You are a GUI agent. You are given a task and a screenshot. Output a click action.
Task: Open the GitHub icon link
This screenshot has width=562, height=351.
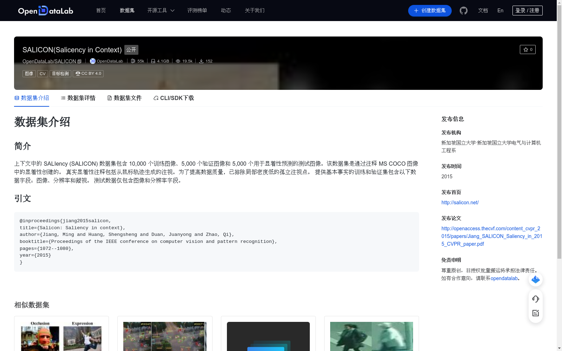(x=464, y=11)
